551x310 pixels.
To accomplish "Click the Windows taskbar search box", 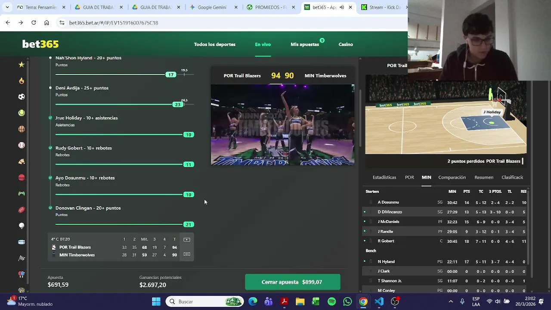I will tap(204, 301).
